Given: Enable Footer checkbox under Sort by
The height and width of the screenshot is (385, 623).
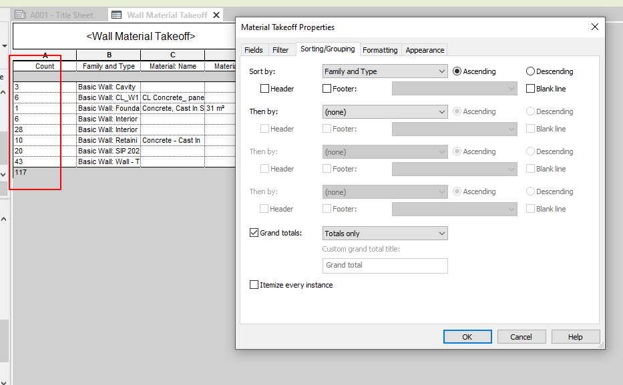Looking at the screenshot, I should pos(327,89).
